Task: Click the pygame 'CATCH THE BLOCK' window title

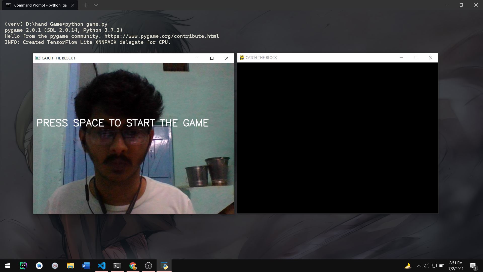Action: click(261, 57)
